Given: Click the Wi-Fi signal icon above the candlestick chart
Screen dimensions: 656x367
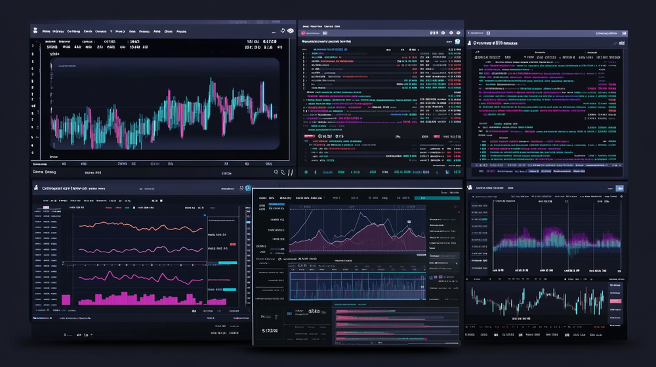Looking at the screenshot, I should [x=289, y=31].
